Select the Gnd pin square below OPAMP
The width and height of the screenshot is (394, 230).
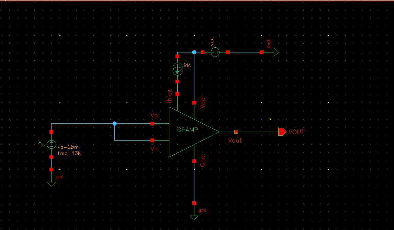click(194, 161)
